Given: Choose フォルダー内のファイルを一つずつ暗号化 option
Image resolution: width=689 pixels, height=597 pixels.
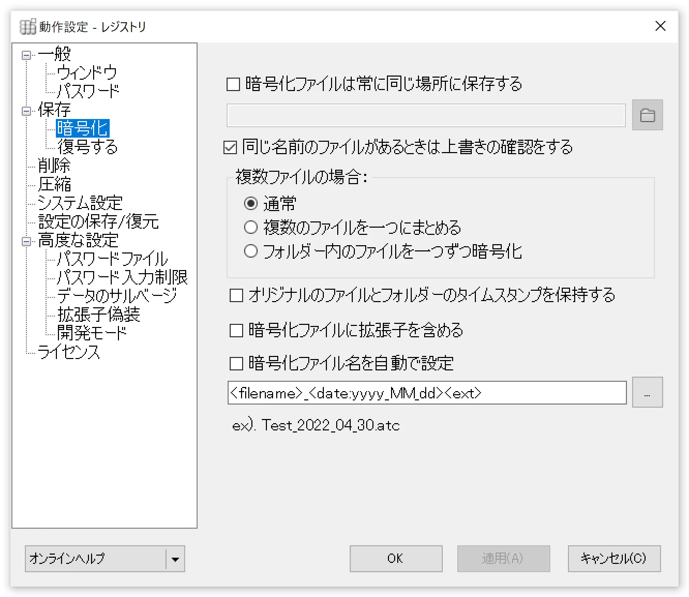Looking at the screenshot, I should click(251, 251).
